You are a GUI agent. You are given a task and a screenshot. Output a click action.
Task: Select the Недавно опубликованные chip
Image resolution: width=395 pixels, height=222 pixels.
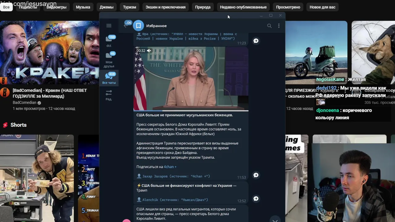[x=243, y=7]
